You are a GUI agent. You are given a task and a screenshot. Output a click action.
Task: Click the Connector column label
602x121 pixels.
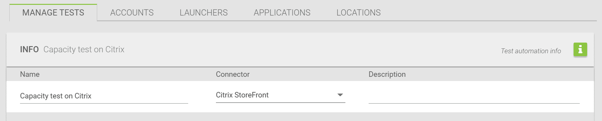[x=233, y=74]
